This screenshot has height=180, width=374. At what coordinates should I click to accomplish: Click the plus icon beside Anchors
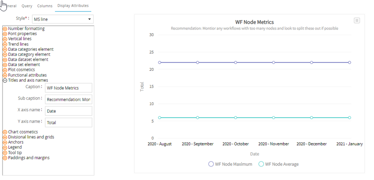(5, 142)
